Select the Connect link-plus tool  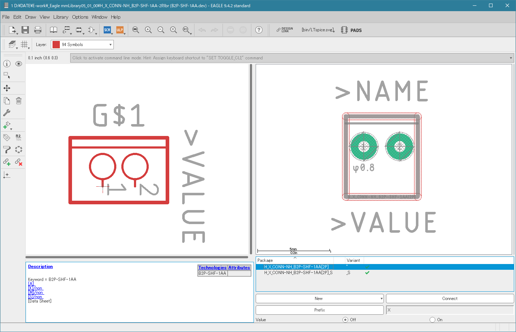(7, 162)
